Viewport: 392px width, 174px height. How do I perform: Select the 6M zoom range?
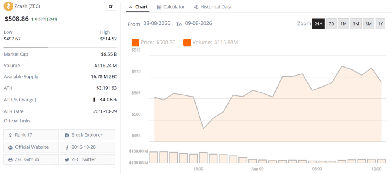click(x=369, y=24)
